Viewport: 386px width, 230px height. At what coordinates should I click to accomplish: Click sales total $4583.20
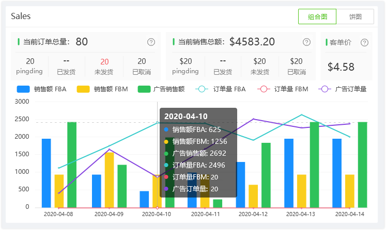pos(252,42)
